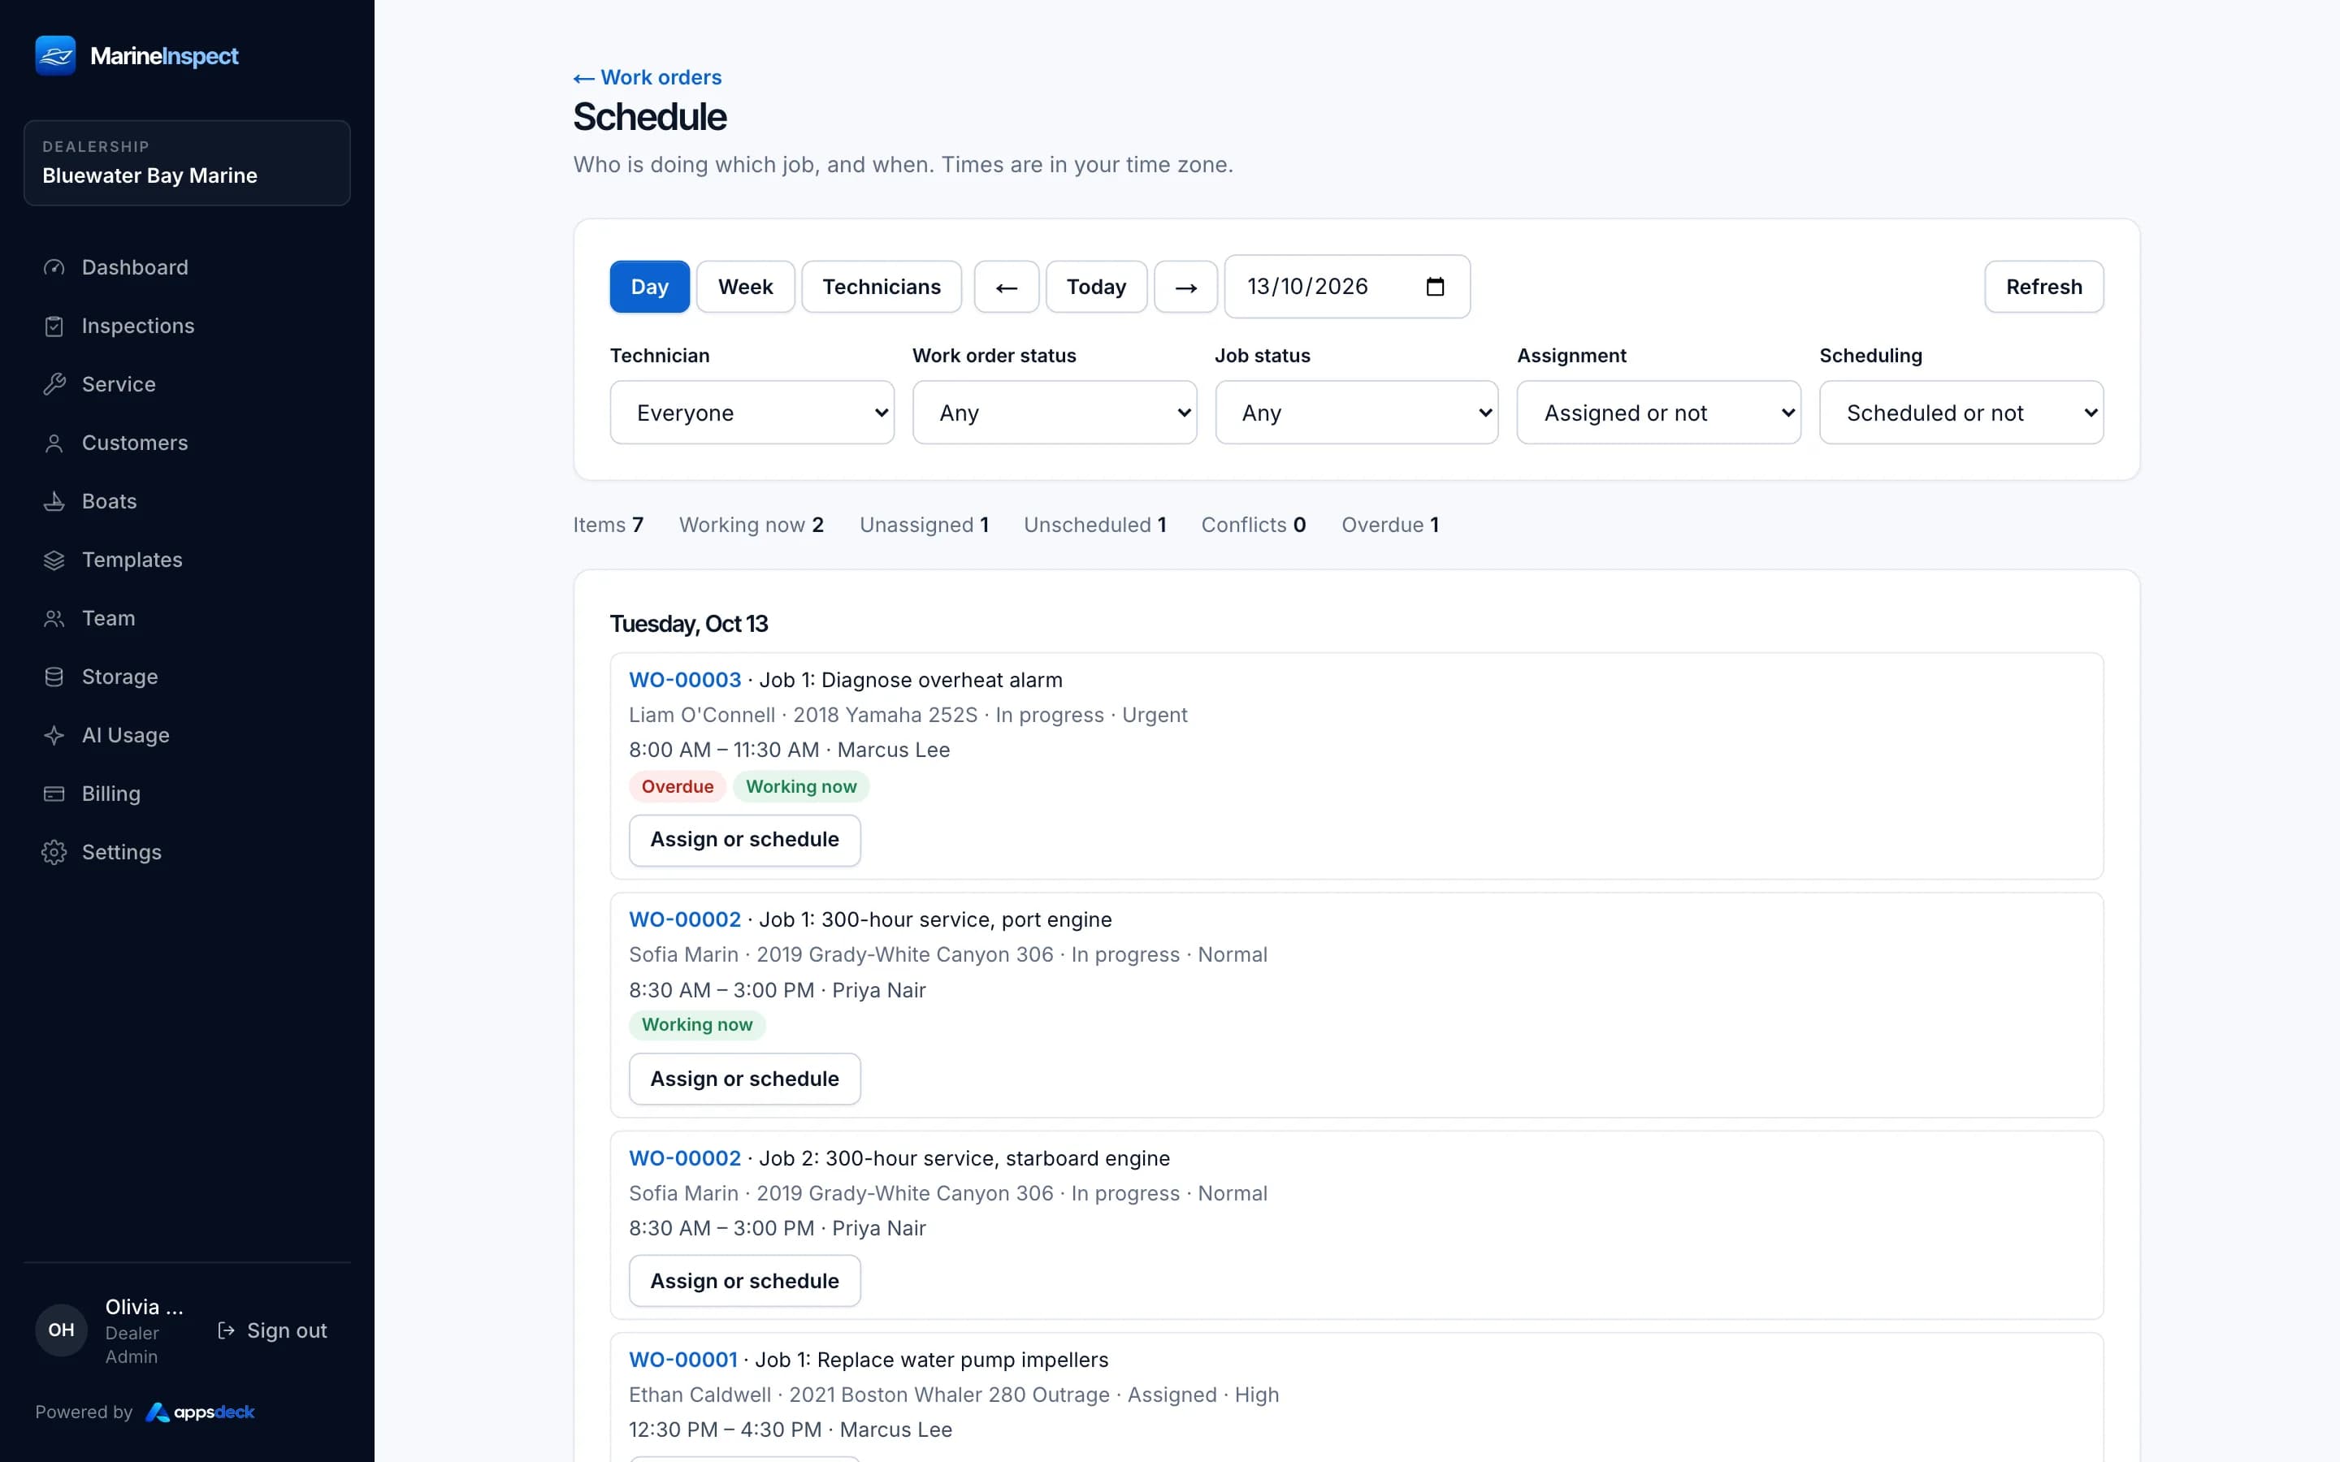Screen dimensions: 2340x1462
Task: Open the Team menu item
Action: click(187, 618)
